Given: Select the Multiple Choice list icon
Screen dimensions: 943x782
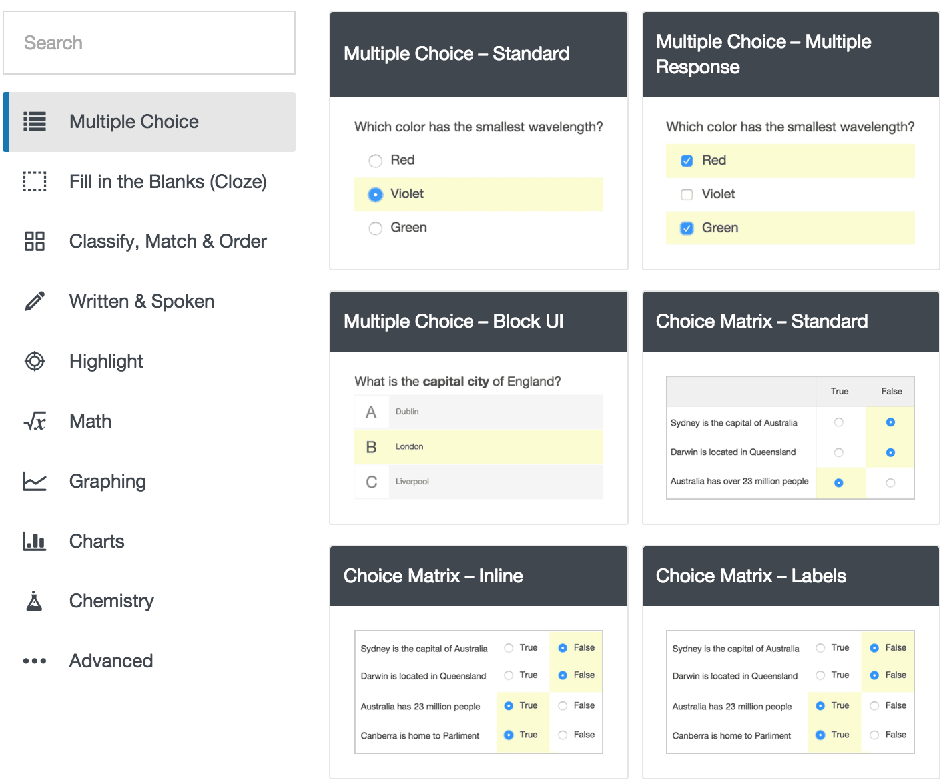Looking at the screenshot, I should point(35,121).
